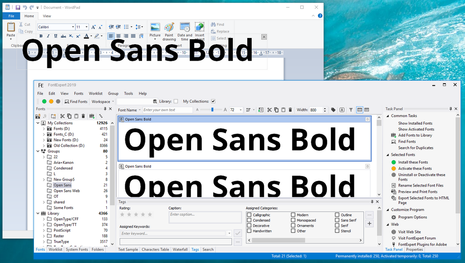Enable the Library checkbox
This screenshot has width=465, height=263.
tap(176, 101)
